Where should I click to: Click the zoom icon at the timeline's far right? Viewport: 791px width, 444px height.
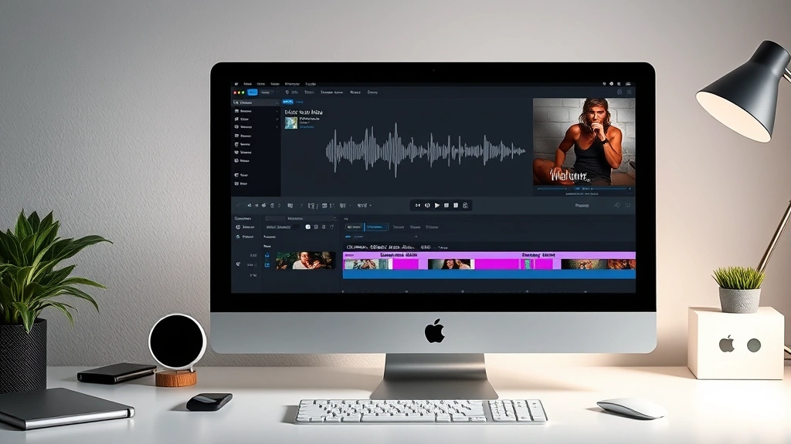coord(618,205)
